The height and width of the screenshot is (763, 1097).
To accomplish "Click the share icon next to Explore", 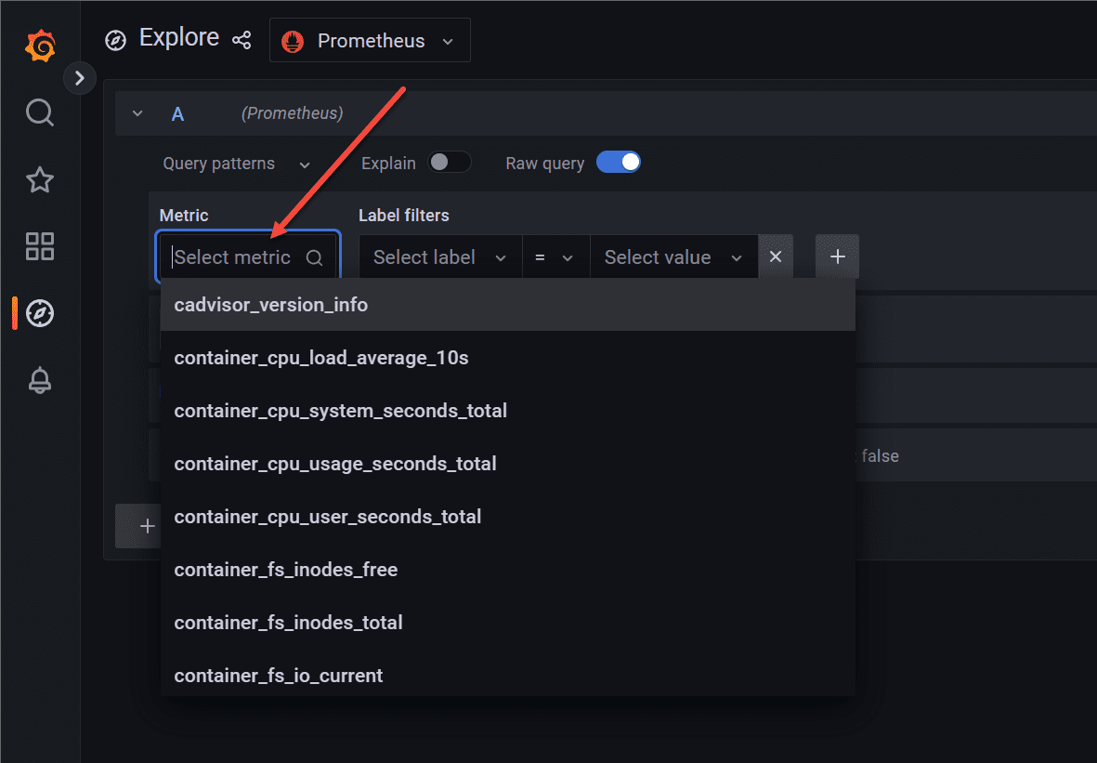I will point(242,40).
